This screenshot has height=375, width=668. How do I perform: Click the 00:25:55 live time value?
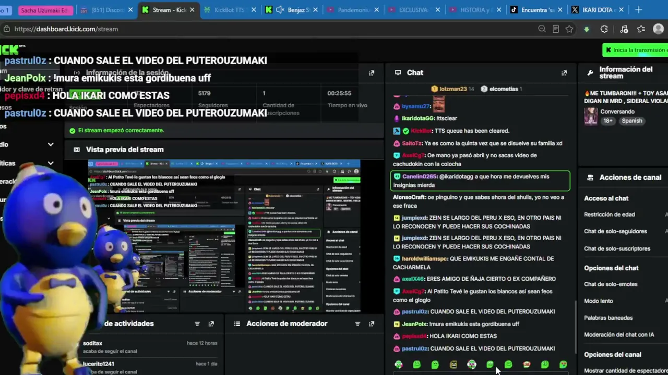click(339, 93)
